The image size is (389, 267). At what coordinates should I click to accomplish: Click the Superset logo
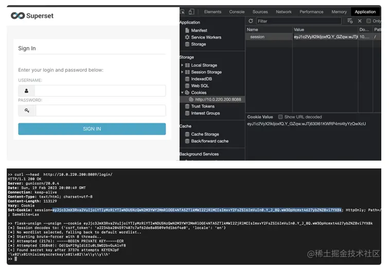pyautogui.click(x=32, y=16)
